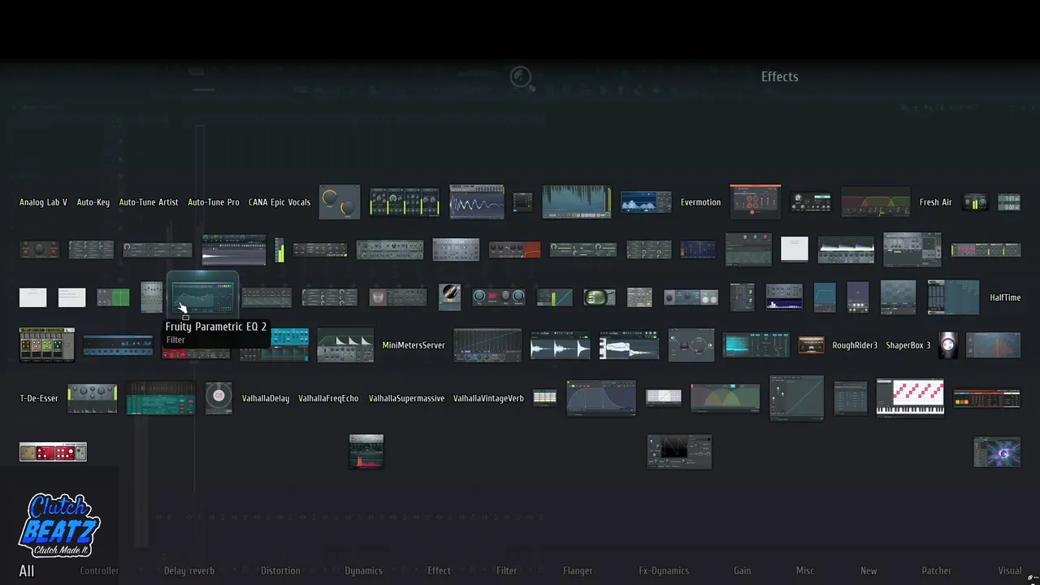Select the three white envelope peaks thumbnail
This screenshot has width=1040, height=585.
click(345, 345)
